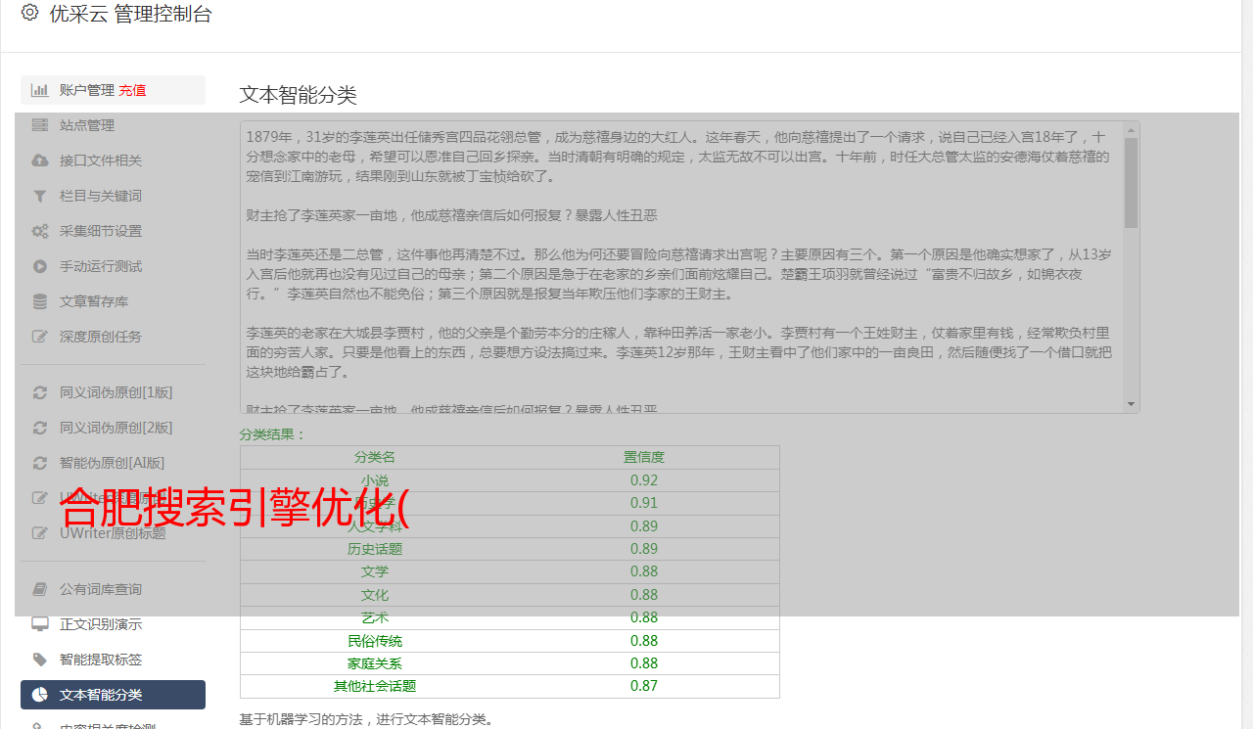Screen dimensions: 1253x729
Task: Select the active 文本智能分类 sidebar item
Action: click(x=113, y=695)
